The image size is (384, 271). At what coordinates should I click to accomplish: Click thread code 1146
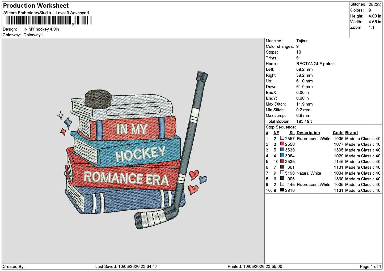click(x=339, y=162)
